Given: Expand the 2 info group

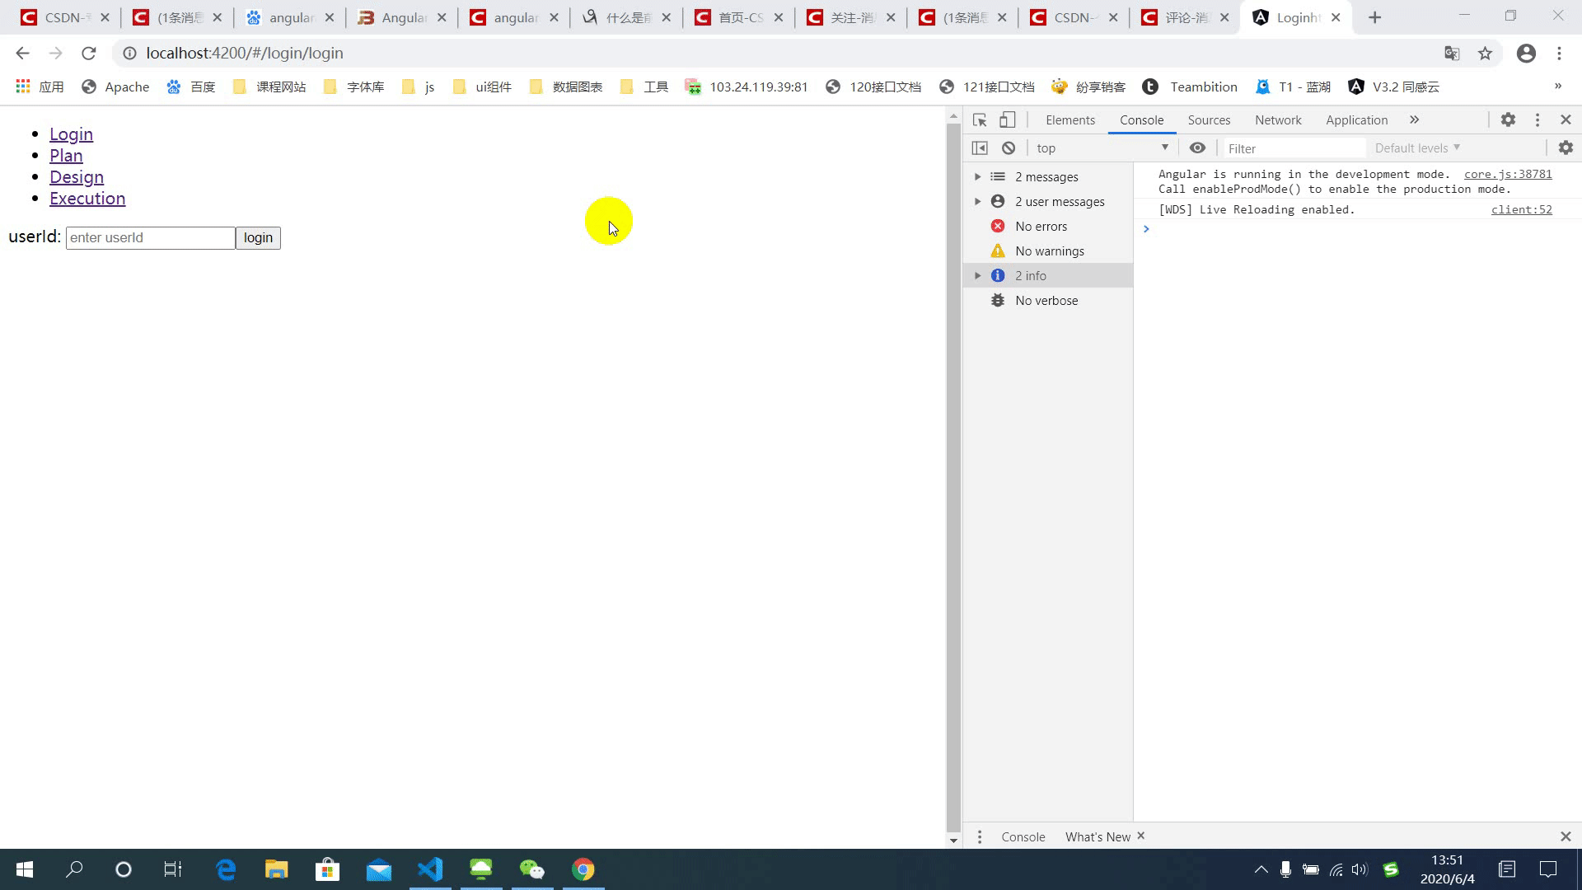Looking at the screenshot, I should 976,275.
